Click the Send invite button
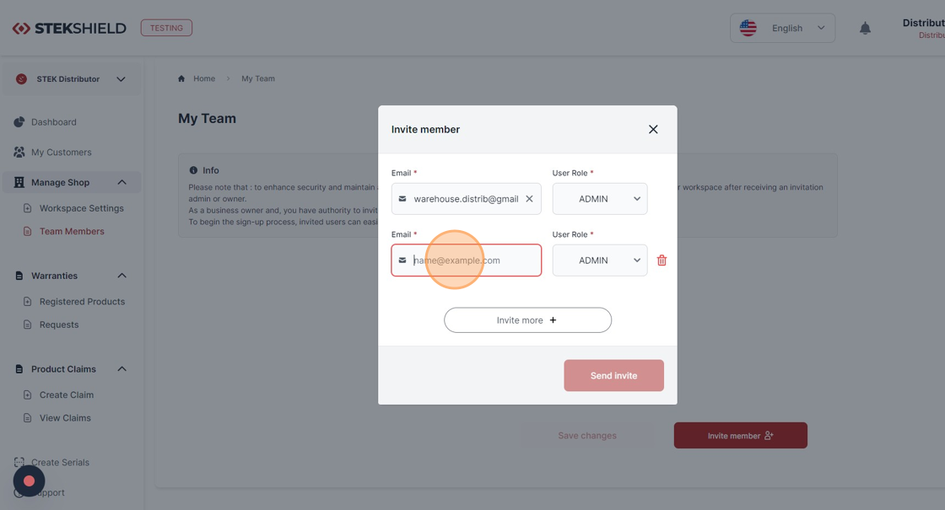Screen dimensions: 945x510 613,375
